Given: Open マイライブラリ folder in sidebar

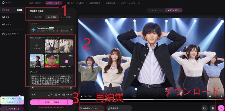Looking at the screenshot, I should point(10,34).
